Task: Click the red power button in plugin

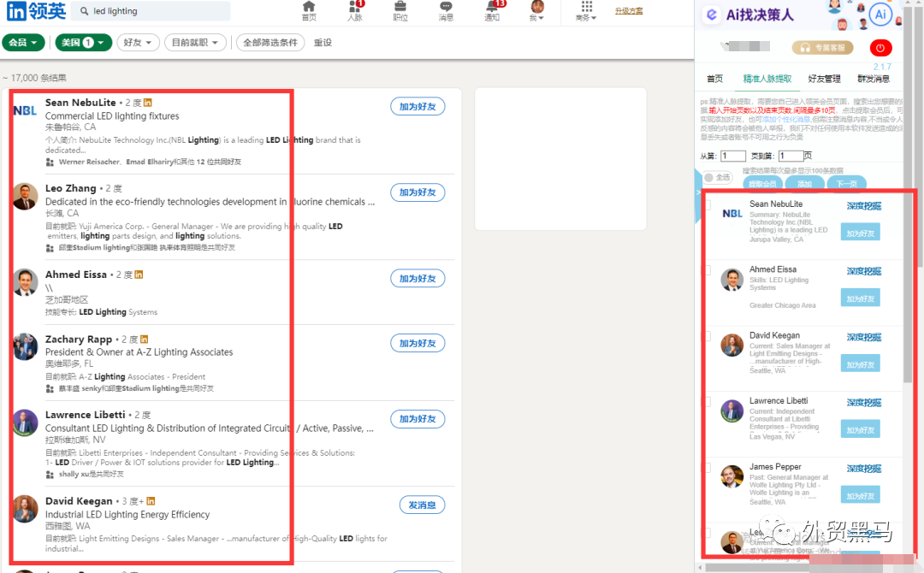Action: click(x=881, y=48)
